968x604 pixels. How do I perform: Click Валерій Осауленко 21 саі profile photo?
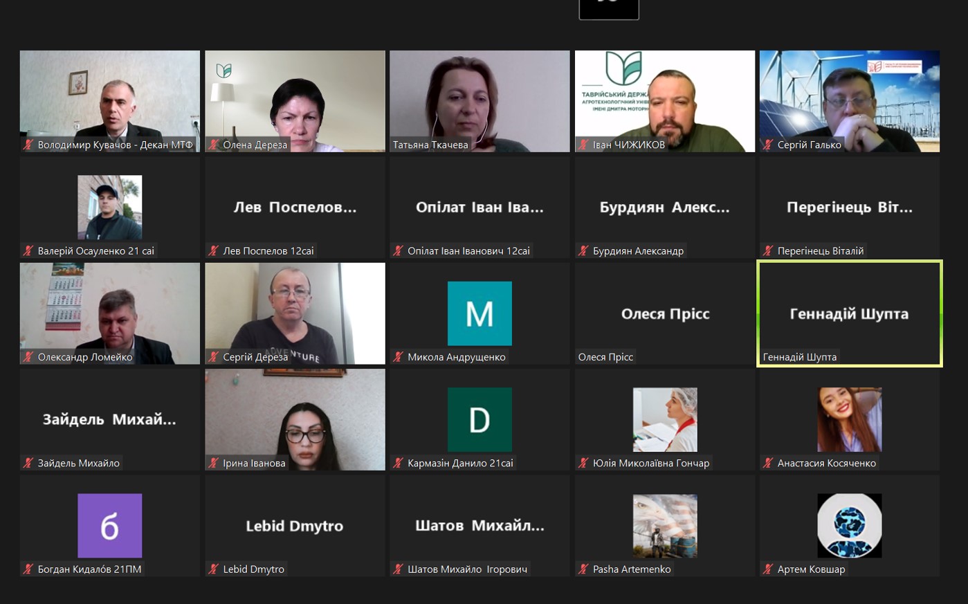tap(109, 207)
